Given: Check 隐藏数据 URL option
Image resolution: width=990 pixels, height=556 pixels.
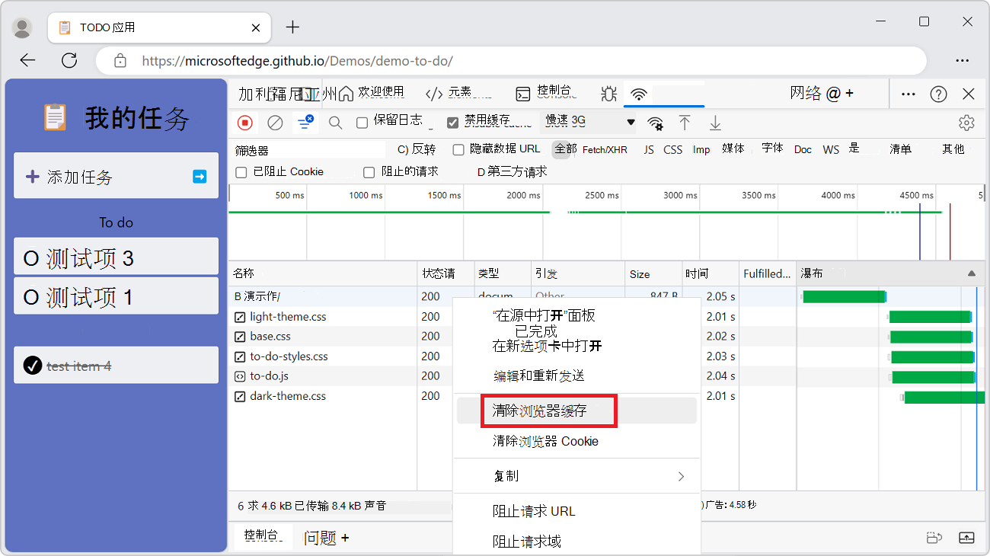Looking at the screenshot, I should [x=458, y=149].
